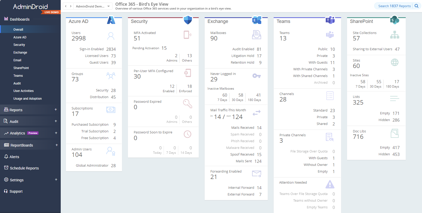Click the Never Logged In key icon
Viewport: 422px width, 213px height.
coord(257,76)
